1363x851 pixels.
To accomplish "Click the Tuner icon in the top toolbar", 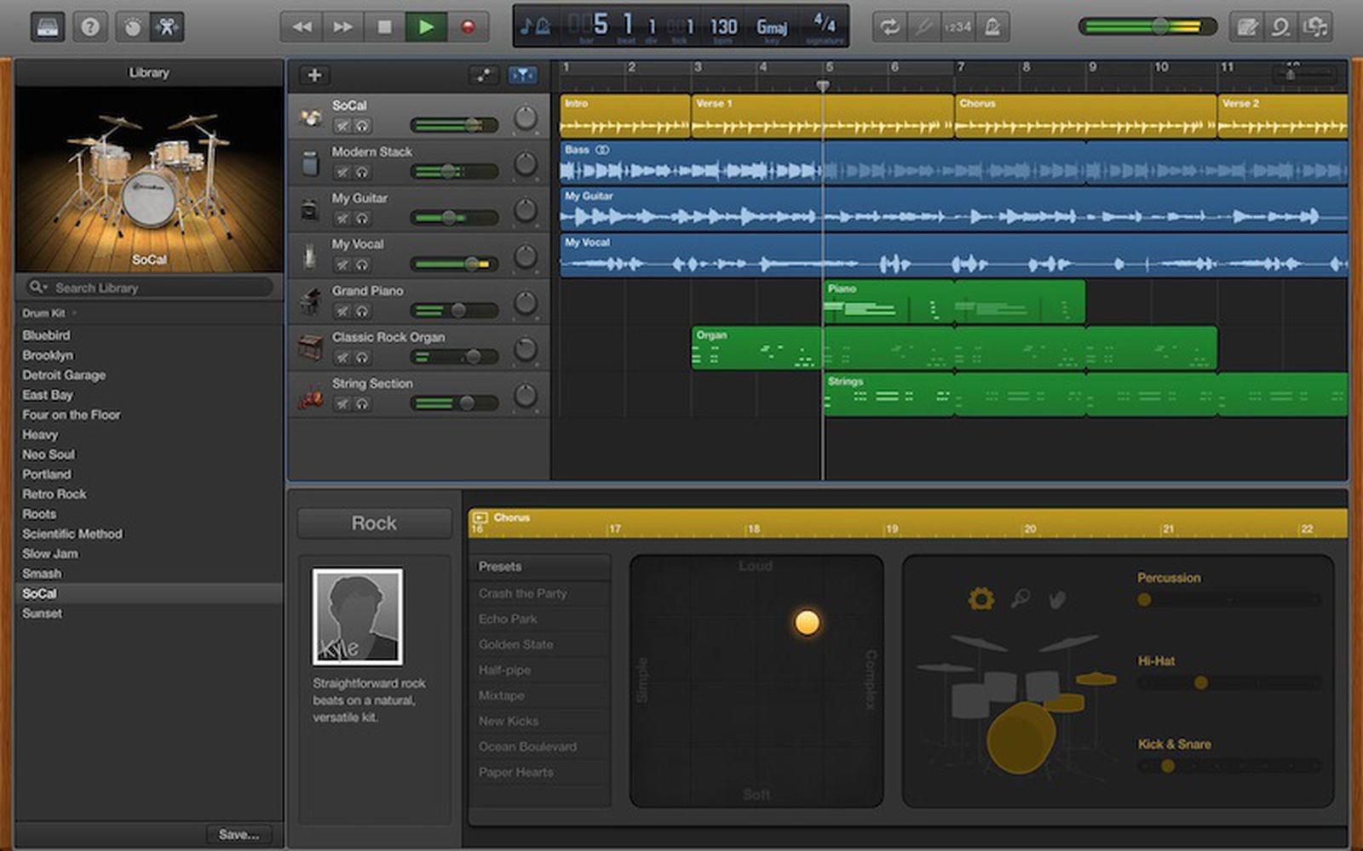I will coord(131,26).
